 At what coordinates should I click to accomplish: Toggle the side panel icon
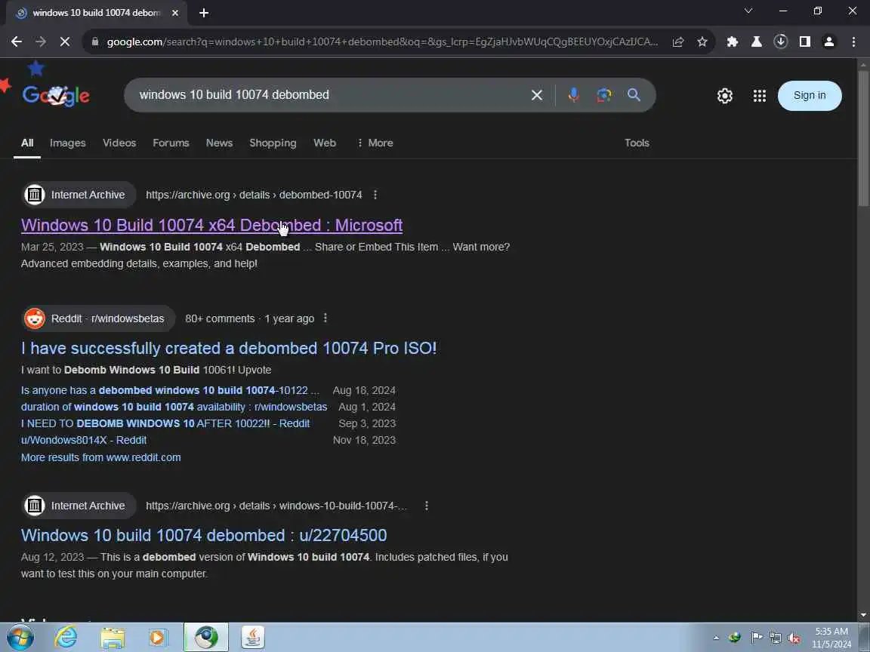pyautogui.click(x=804, y=42)
